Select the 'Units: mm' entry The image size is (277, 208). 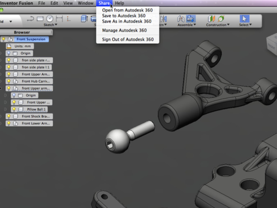[20, 46]
